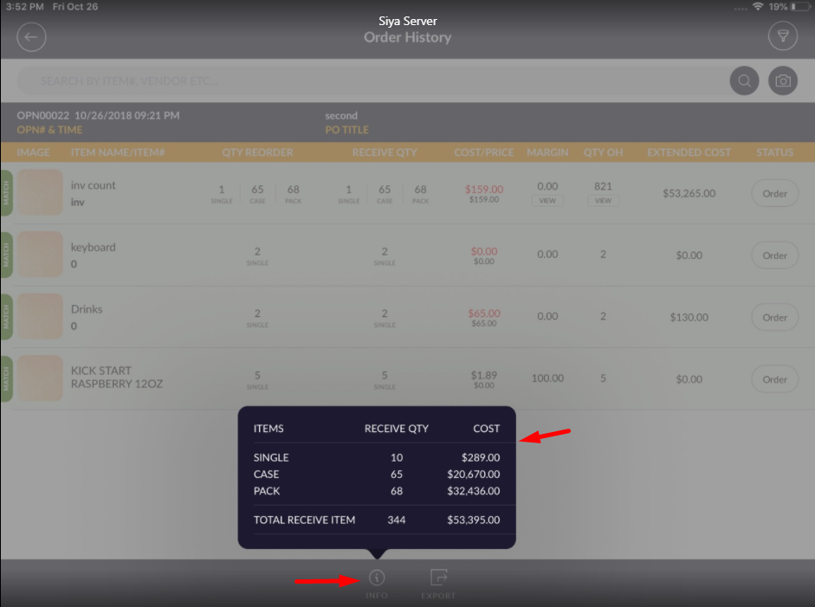
Task: Click View under Qty OH 821
Action: [603, 200]
